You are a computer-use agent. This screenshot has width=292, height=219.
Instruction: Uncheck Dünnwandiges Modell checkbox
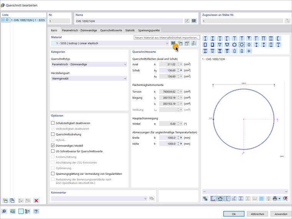pyautogui.click(x=53, y=146)
